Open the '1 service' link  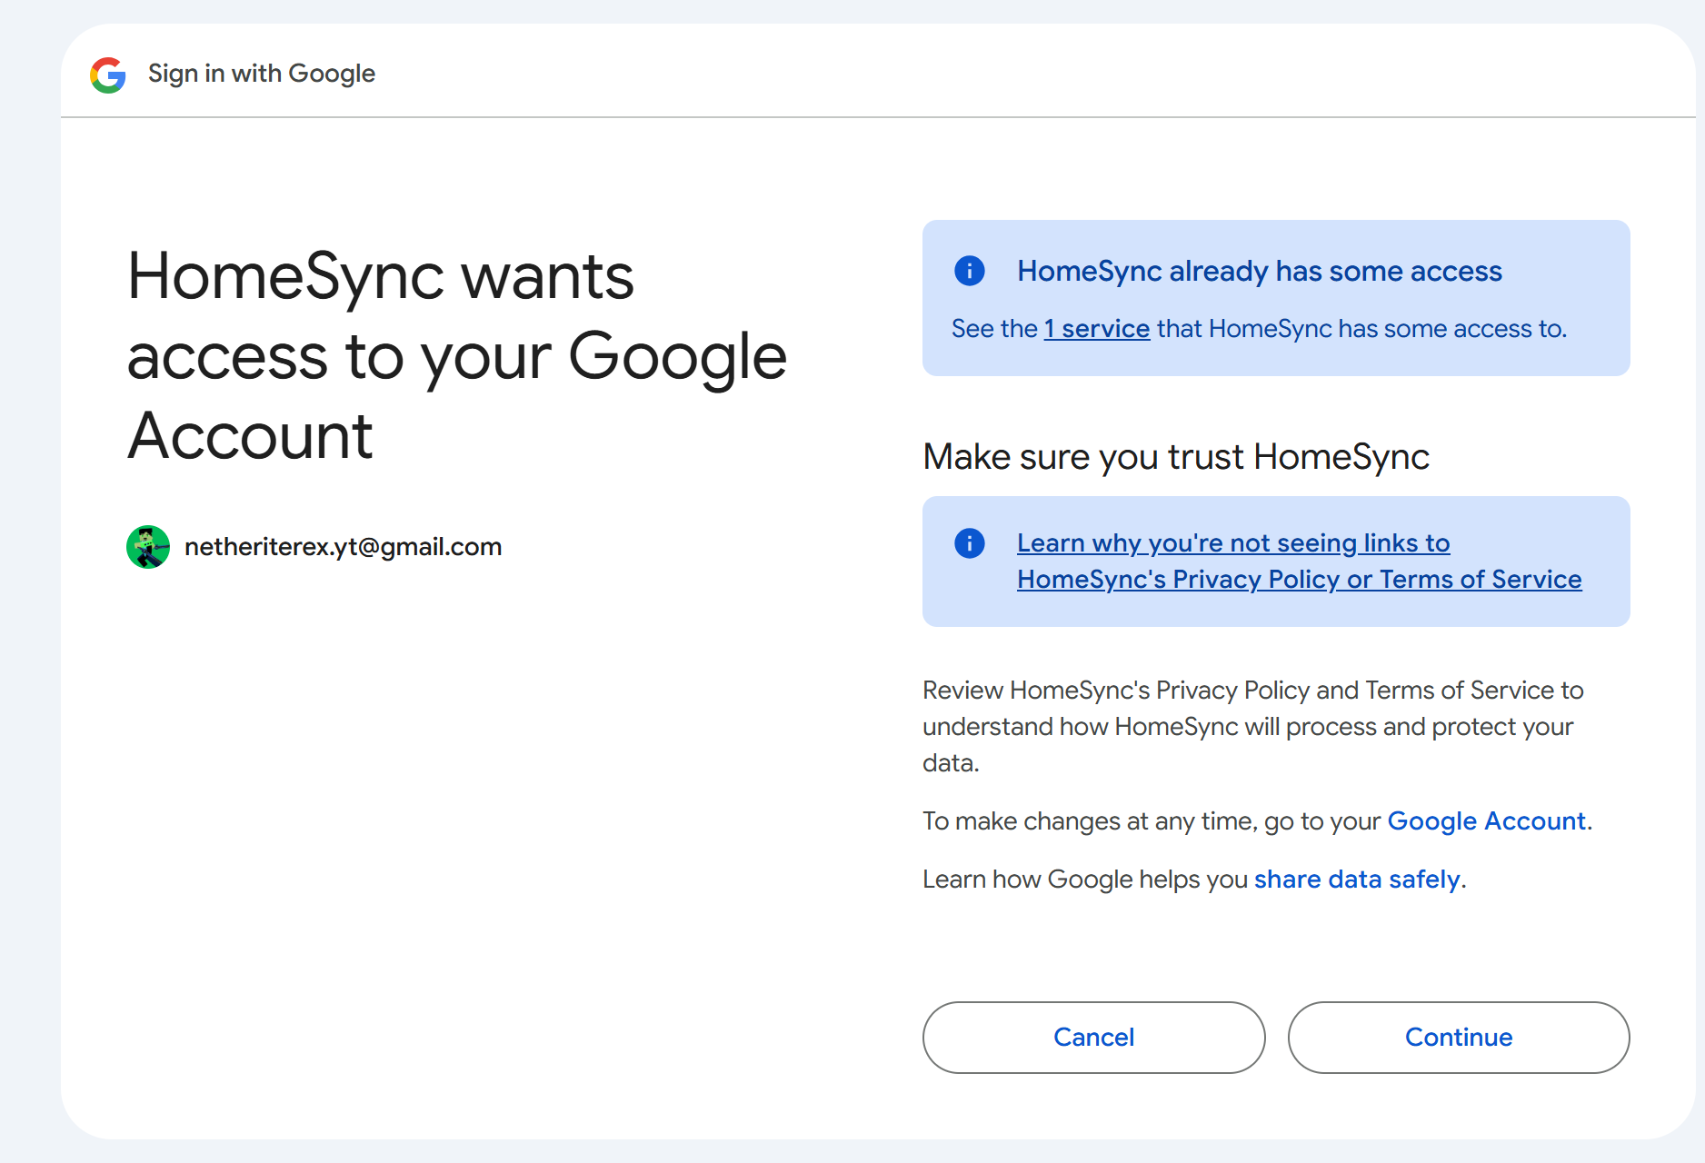point(1097,329)
